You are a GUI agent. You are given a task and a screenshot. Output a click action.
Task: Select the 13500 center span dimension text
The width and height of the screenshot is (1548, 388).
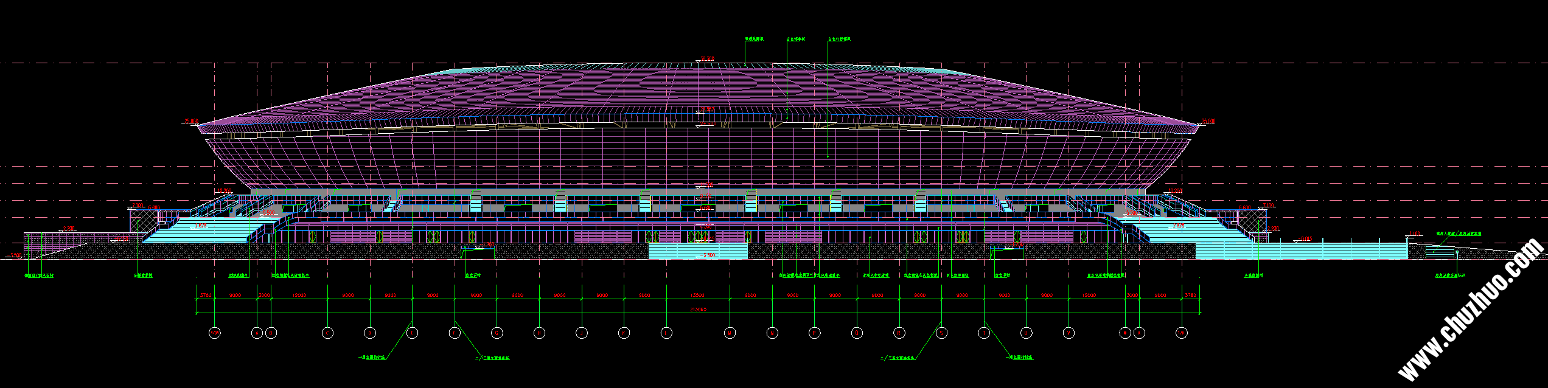click(697, 295)
